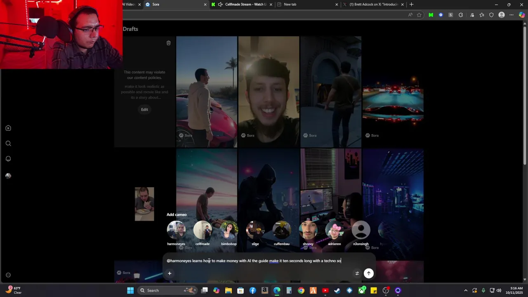Image resolution: width=528 pixels, height=297 pixels.
Task: Click the circle icon at sidebar bottom
Action: 8,275
